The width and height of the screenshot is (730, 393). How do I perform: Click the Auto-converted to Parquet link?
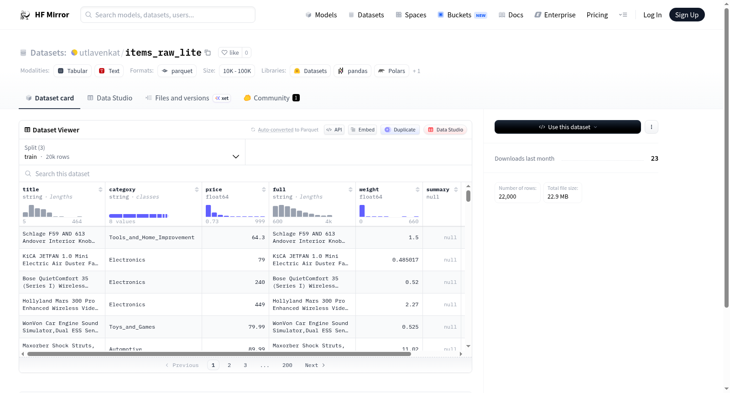[x=288, y=130]
